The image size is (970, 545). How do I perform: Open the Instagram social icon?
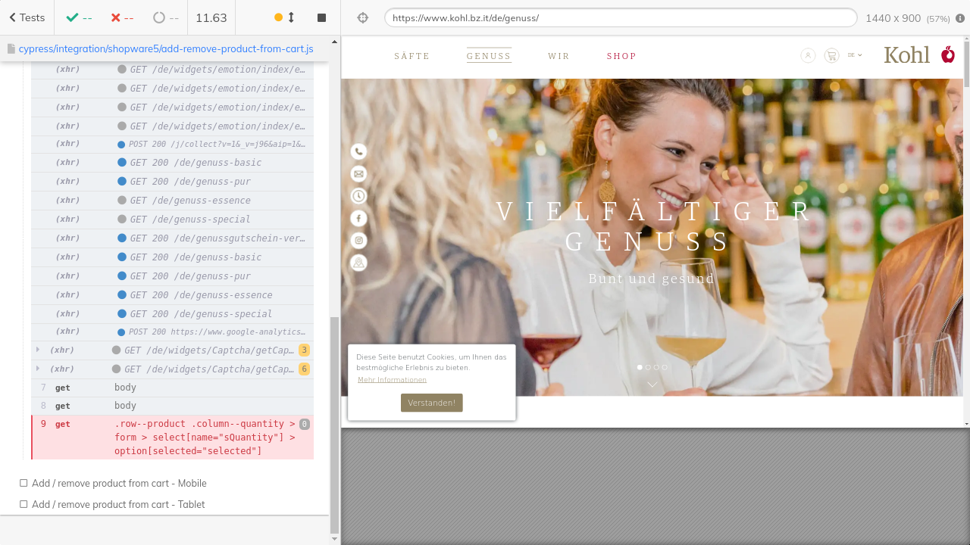coord(358,241)
